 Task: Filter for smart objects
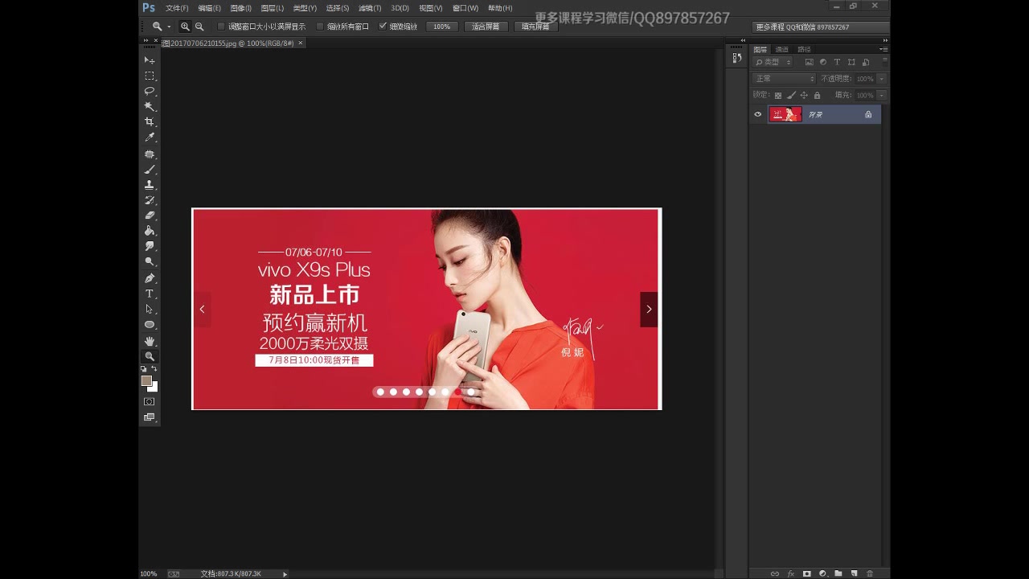coord(866,62)
